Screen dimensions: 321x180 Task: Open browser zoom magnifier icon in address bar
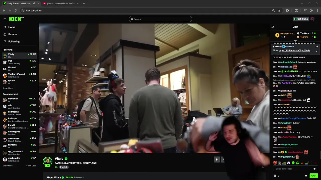[x=273, y=10]
